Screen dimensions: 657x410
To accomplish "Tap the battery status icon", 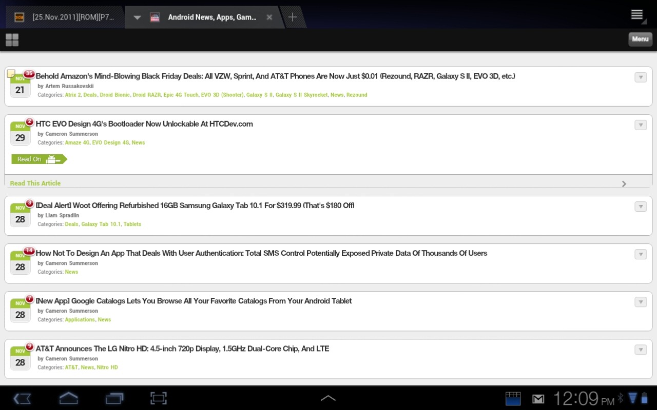I will 645,398.
